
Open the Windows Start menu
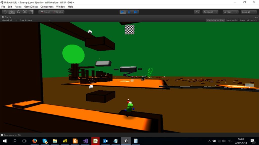5,141
